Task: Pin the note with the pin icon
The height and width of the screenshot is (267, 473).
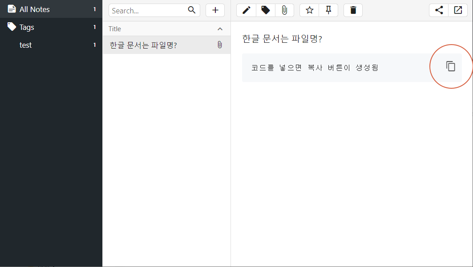Action: [328, 10]
